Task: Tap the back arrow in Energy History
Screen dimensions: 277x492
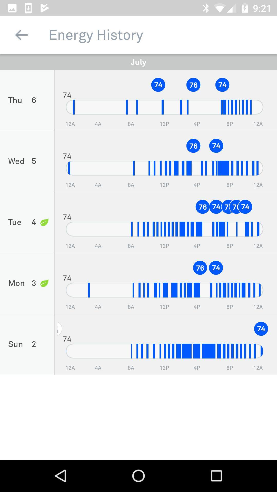Action: pos(22,35)
